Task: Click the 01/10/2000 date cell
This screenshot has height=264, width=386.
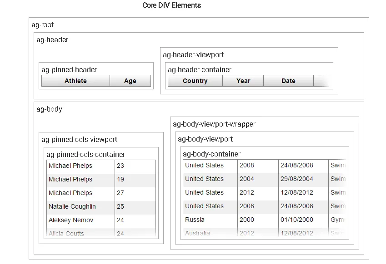Action: click(297, 220)
